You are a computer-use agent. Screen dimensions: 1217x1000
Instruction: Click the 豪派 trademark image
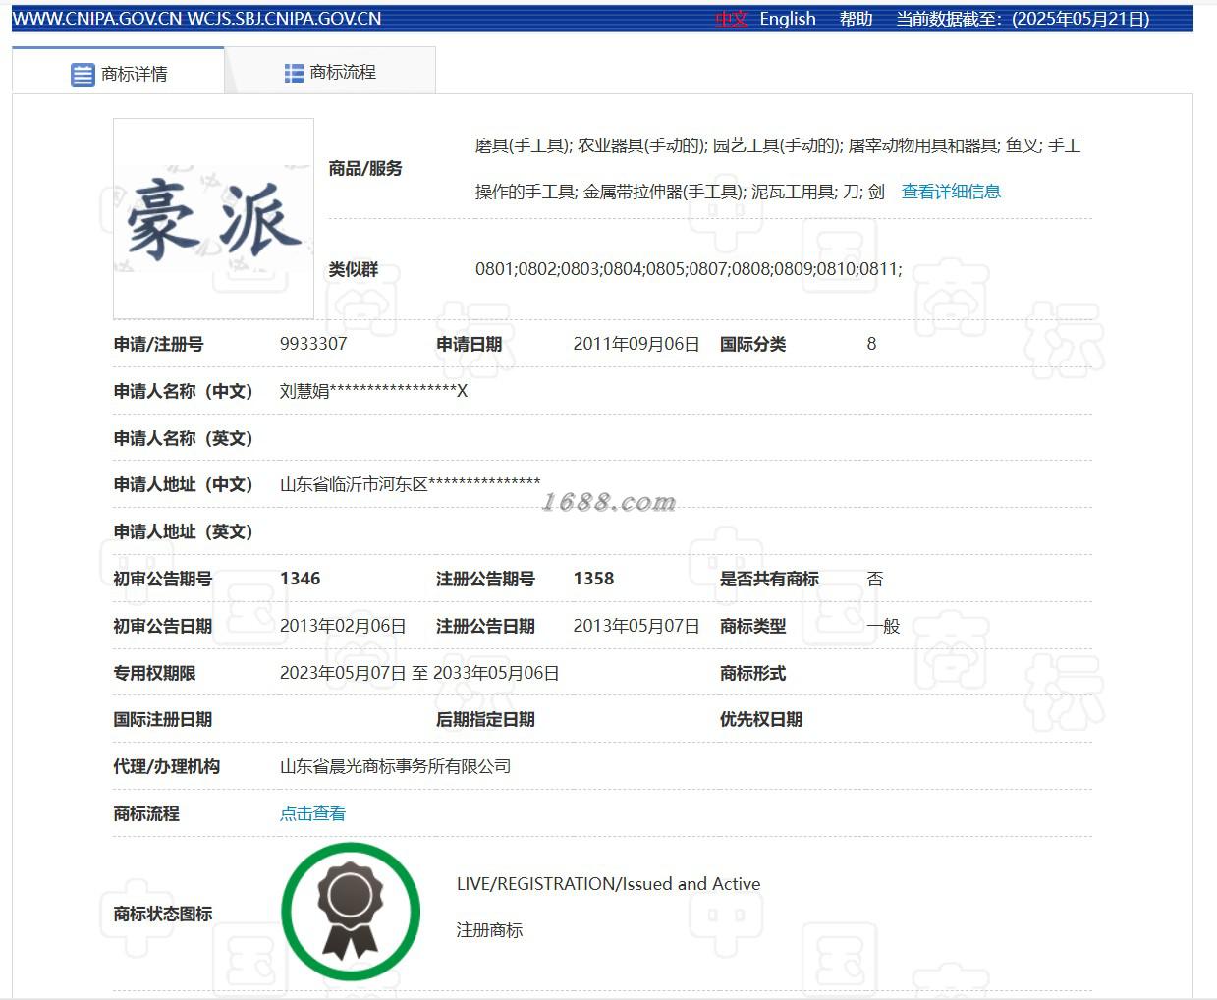(x=213, y=219)
